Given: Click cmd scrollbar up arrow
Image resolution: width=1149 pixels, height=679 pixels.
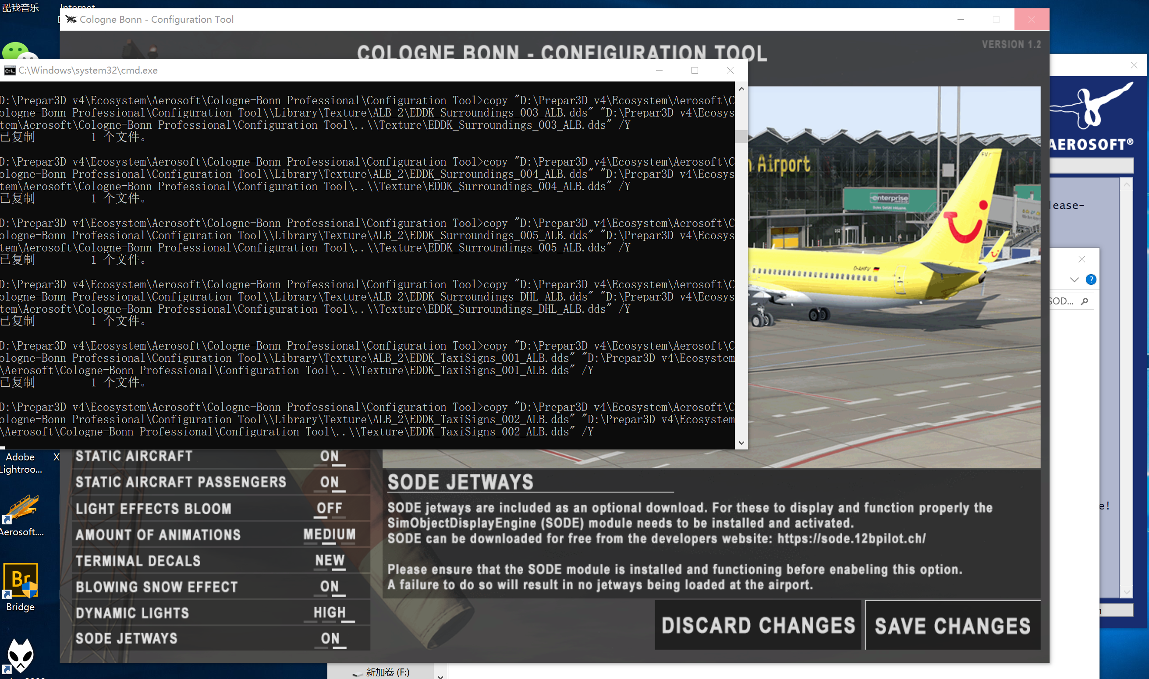Looking at the screenshot, I should (741, 89).
